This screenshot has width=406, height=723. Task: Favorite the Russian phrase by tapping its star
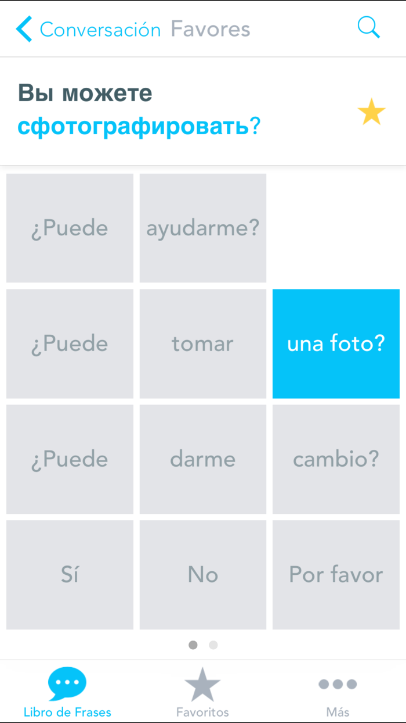(371, 110)
